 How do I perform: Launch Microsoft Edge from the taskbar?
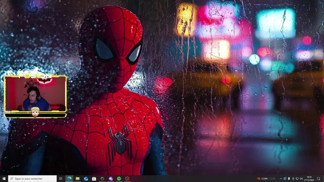(69, 178)
